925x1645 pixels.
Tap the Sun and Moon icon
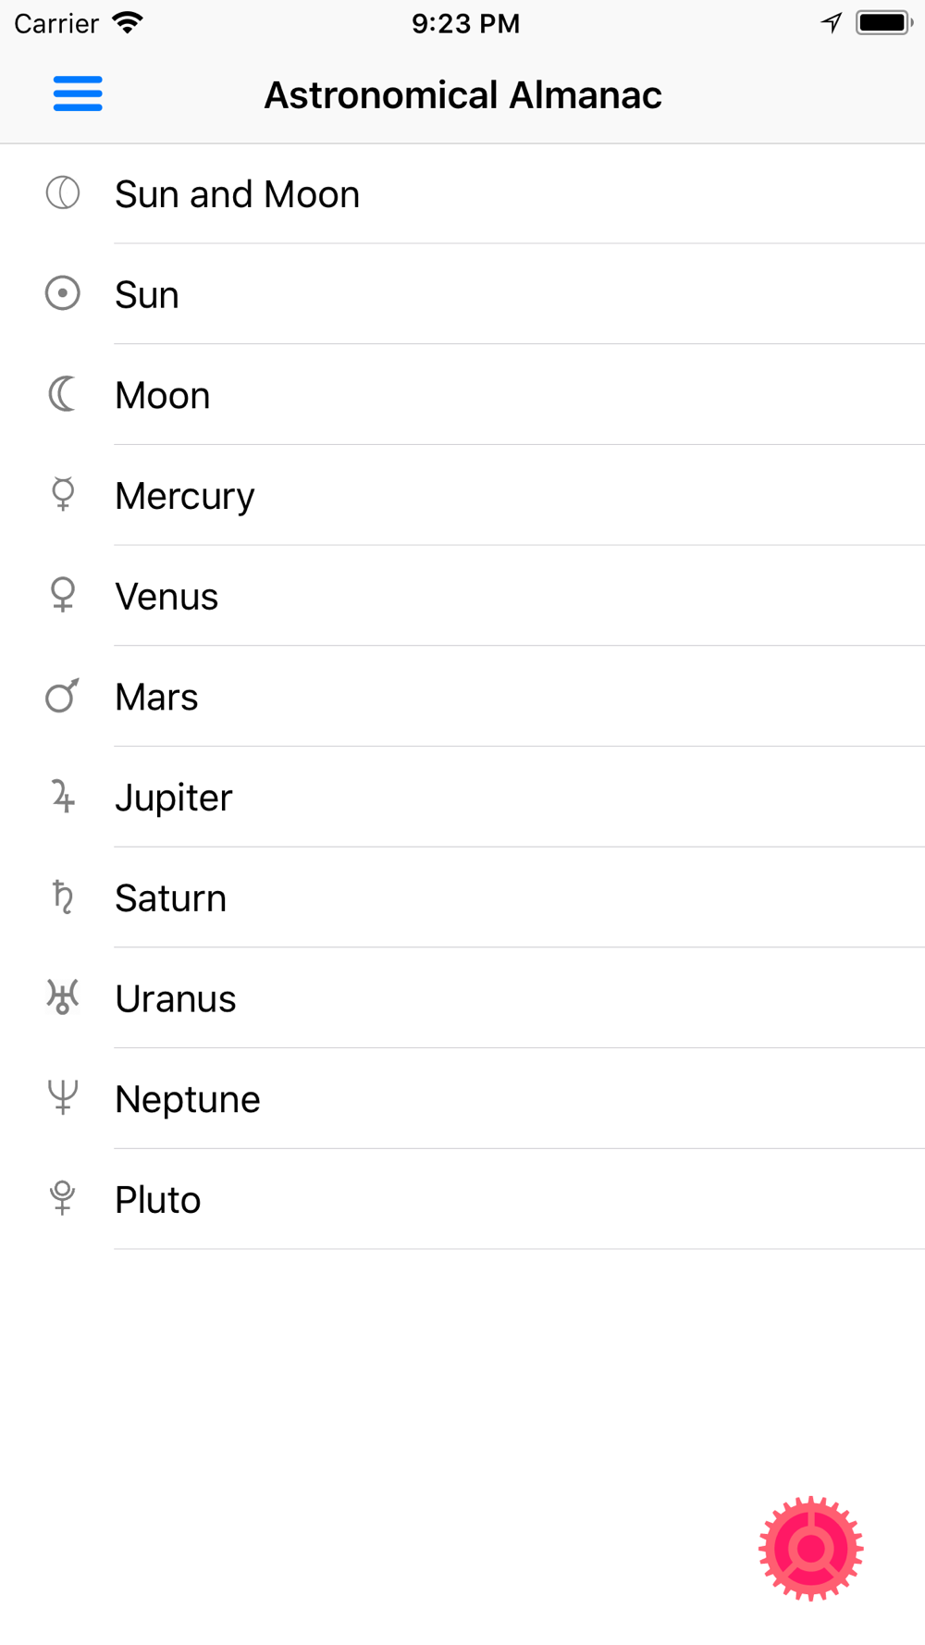pos(63,193)
